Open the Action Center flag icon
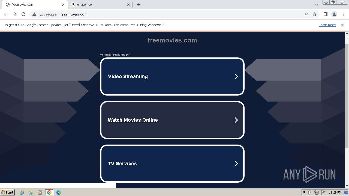 point(323,192)
